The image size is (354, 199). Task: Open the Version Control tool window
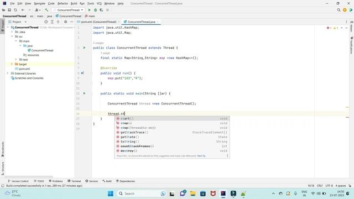tap(18, 181)
